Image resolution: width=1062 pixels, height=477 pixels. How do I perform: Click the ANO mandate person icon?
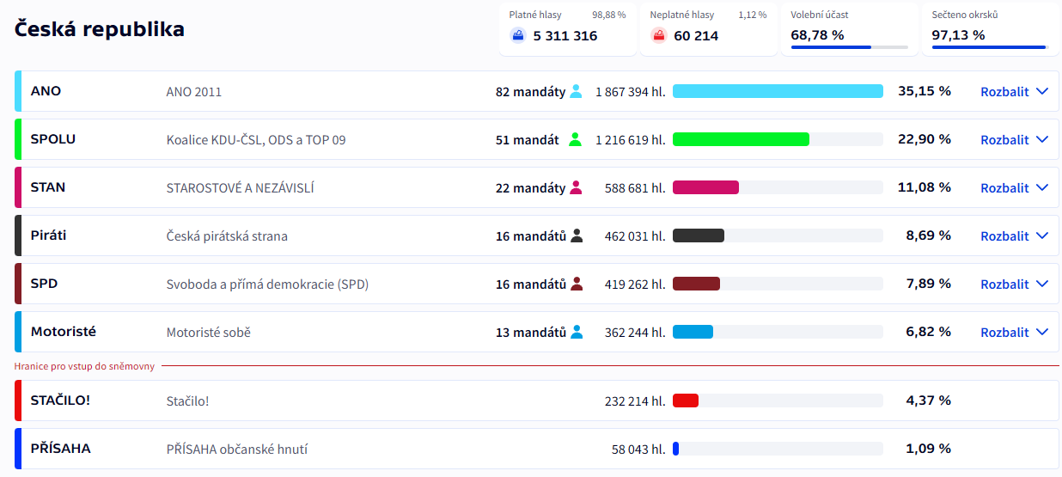pos(576,91)
